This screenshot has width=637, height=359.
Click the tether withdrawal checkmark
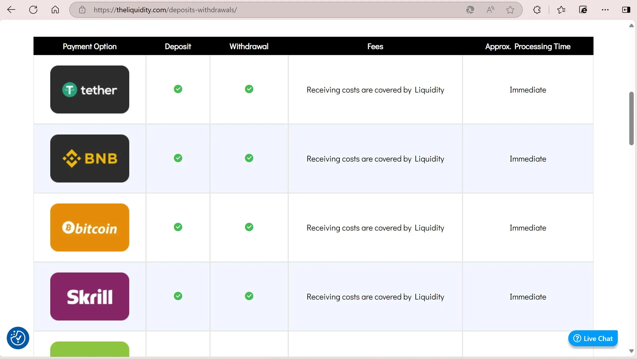coord(249,89)
